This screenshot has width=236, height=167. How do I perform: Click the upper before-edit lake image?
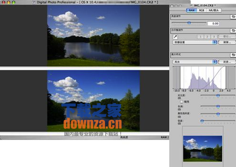click(94, 35)
